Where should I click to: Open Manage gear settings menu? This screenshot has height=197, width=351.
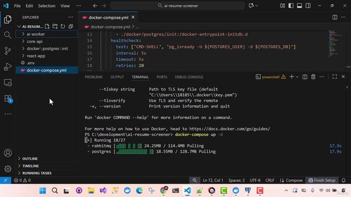(x=8, y=169)
